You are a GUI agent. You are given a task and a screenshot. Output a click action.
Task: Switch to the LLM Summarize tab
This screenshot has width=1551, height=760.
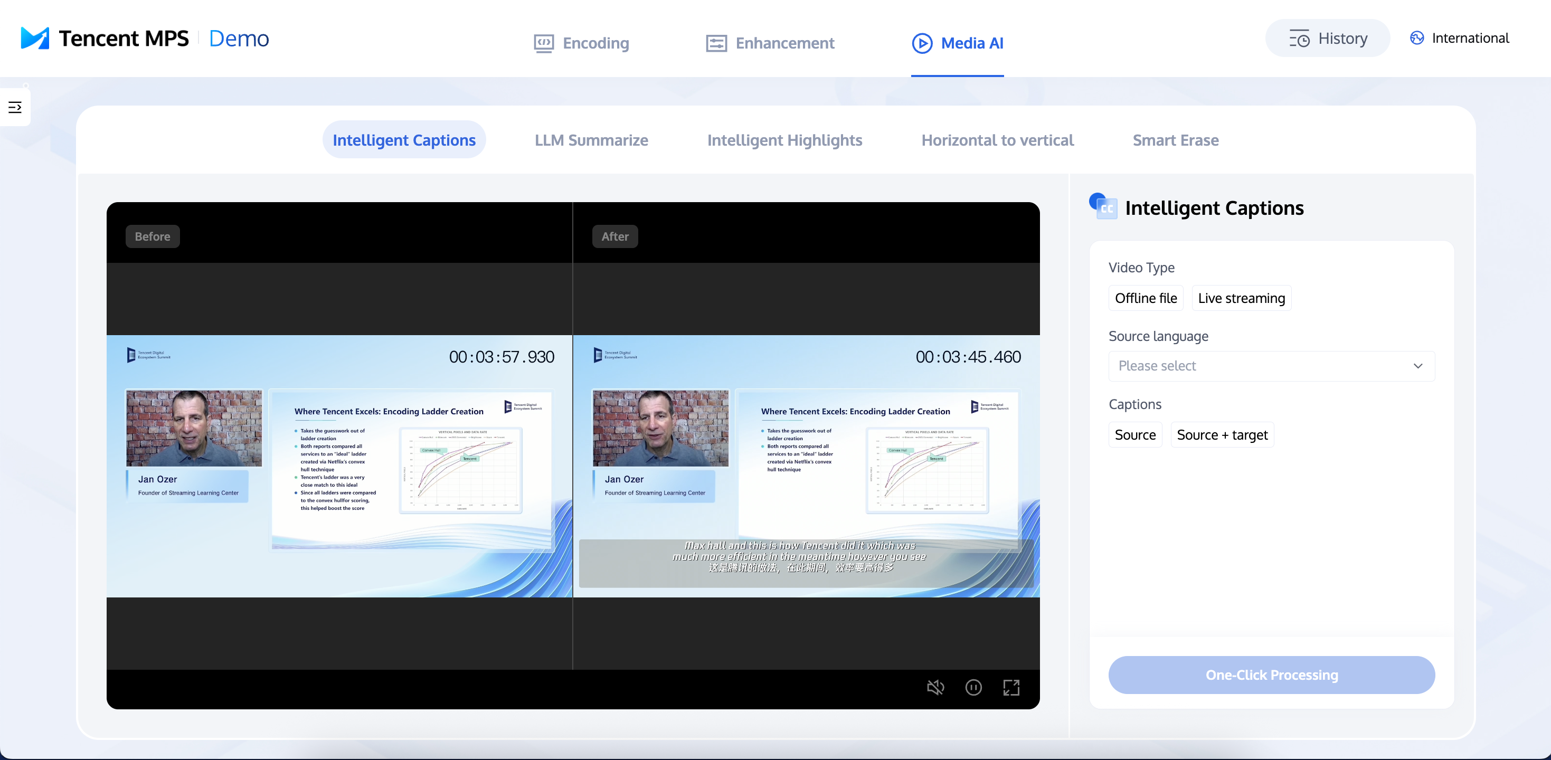pos(591,140)
